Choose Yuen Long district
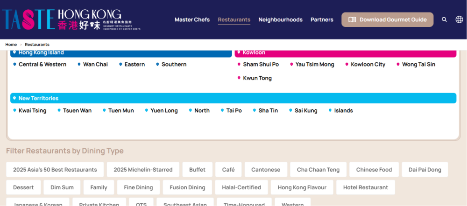The image size is (467, 206). [x=161, y=111]
